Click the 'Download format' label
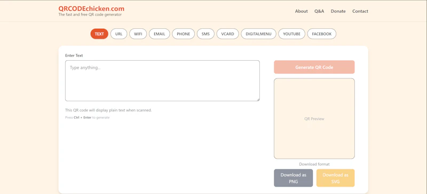Image resolution: width=427 pixels, height=194 pixels. pos(314,164)
